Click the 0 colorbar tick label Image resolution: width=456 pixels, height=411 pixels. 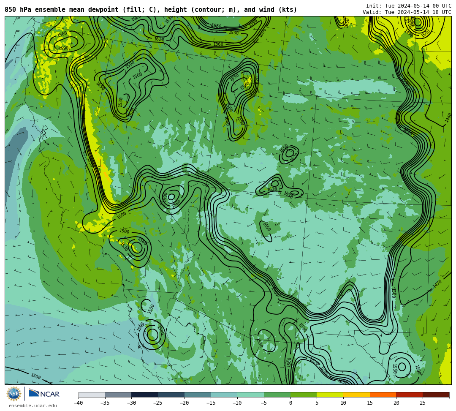click(290, 403)
